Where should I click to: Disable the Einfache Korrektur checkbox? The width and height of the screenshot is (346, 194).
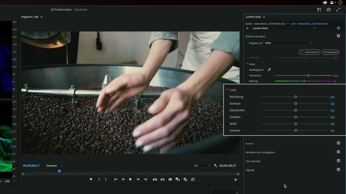pos(338,36)
